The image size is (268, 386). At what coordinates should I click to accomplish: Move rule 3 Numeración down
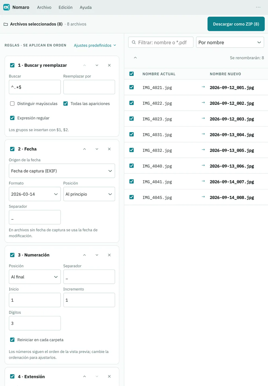click(x=97, y=255)
